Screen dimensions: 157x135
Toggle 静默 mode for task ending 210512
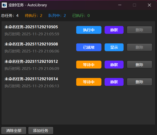point(114,65)
